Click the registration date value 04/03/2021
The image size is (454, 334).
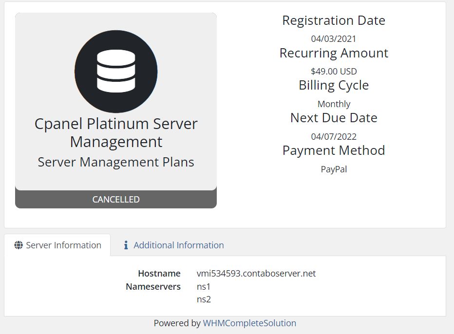tap(334, 39)
